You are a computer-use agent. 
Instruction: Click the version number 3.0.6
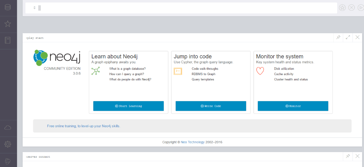tap(77, 74)
